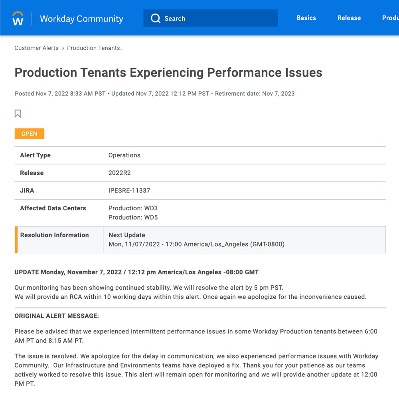The height and width of the screenshot is (398, 399).
Task: Click the Next Update heading
Action: tap(127, 235)
